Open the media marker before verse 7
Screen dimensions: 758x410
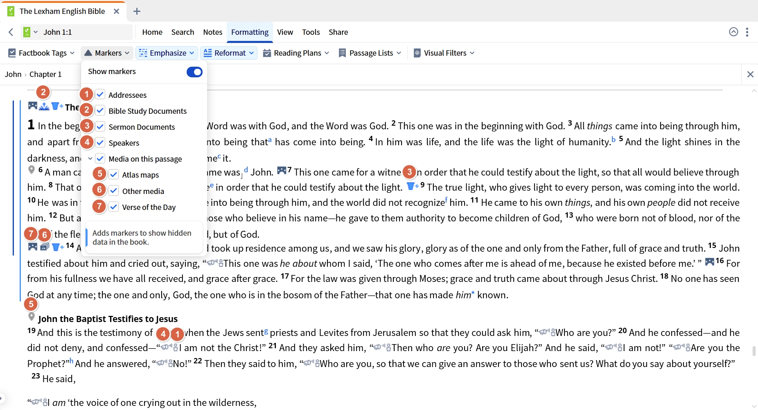(282, 170)
